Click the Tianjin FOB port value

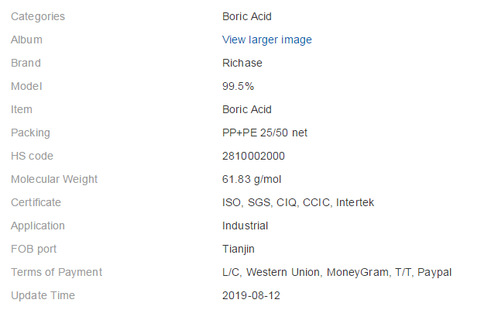pyautogui.click(x=238, y=250)
